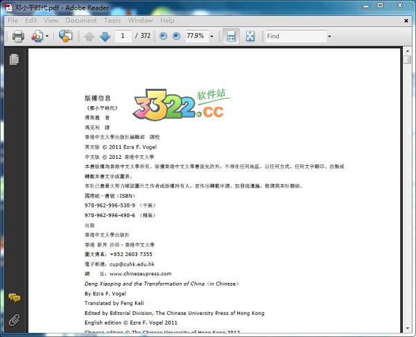Viewport: 416px width, 337px height.
Task: Click the fax number +852 2603 7355
Action: pos(131,254)
